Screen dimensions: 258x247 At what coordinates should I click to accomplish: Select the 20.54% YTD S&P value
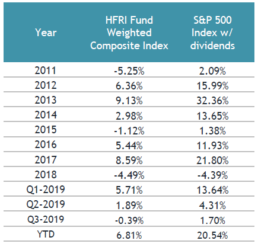pyautogui.click(x=212, y=235)
